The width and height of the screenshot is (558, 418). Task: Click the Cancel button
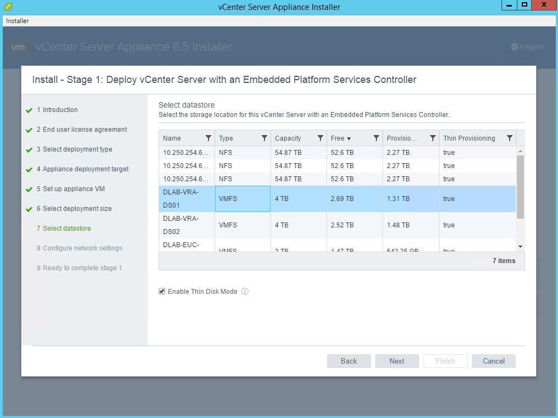click(x=493, y=361)
